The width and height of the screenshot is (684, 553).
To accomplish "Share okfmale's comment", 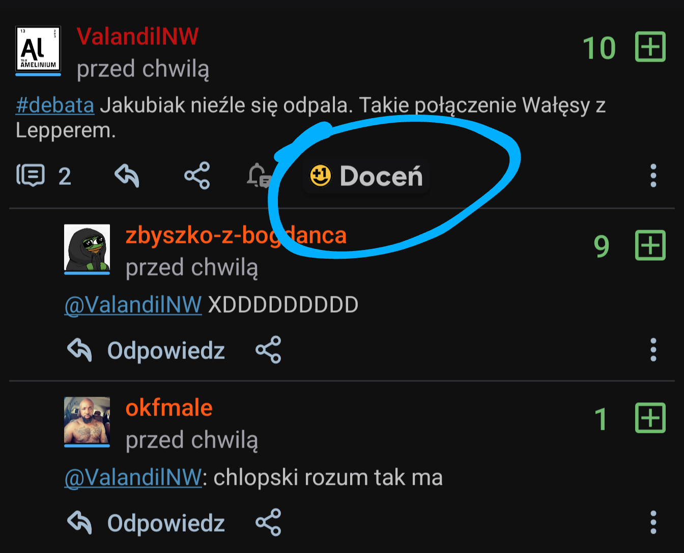I will pos(268,522).
